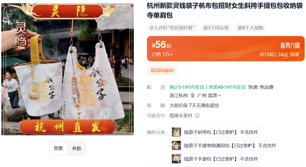The width and height of the screenshot is (306, 167).
Task: Click thumbnail icon of 钱袋子手提包 option
Action: (176, 159)
